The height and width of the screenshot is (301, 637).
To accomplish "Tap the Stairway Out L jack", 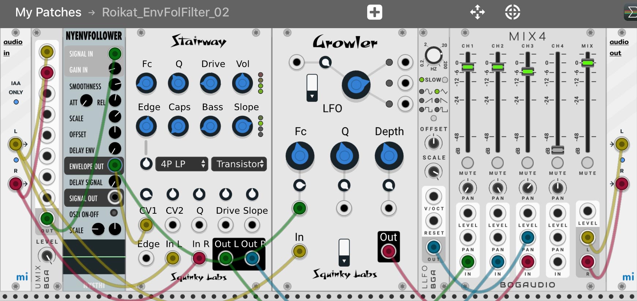I will pos(226,258).
